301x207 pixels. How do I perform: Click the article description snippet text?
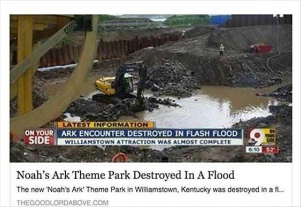point(150,190)
